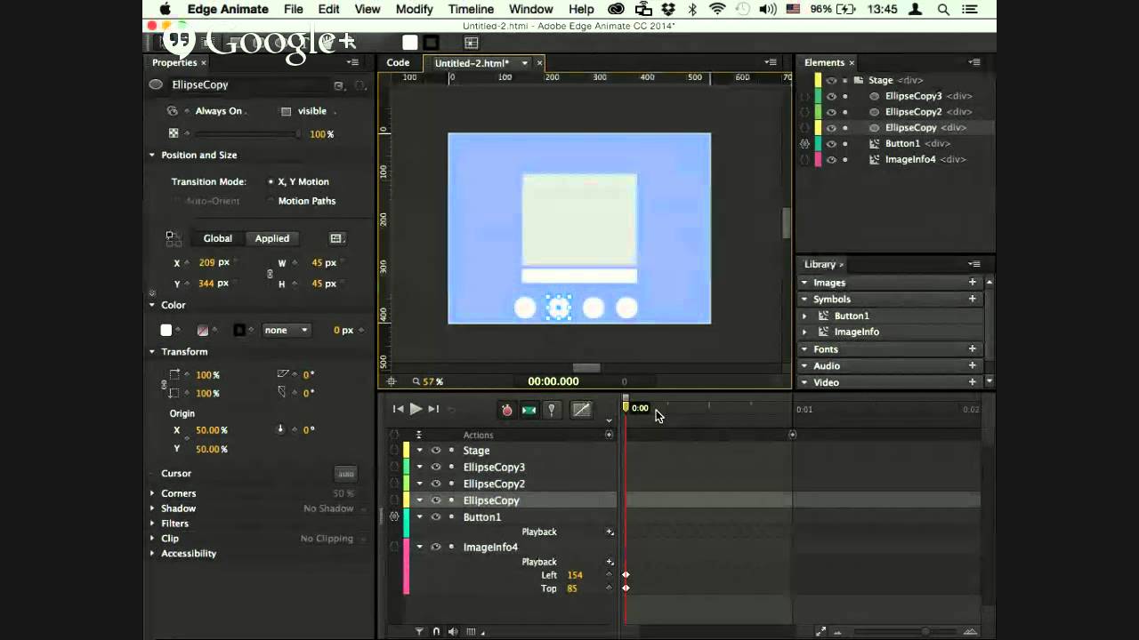
Task: Add playback action to Button1 track
Action: click(610, 532)
